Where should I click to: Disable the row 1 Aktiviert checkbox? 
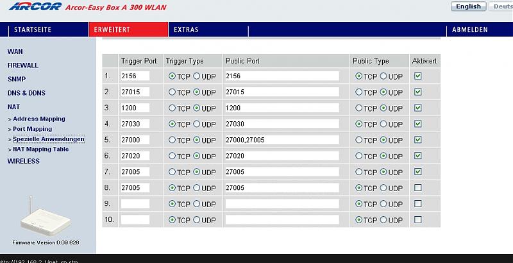[418, 76]
